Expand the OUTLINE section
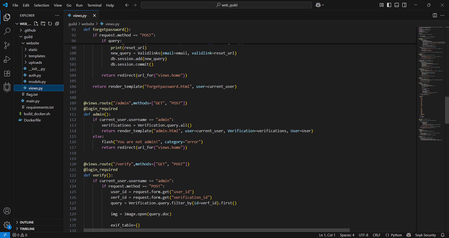This screenshot has width=449, height=238. (x=27, y=222)
